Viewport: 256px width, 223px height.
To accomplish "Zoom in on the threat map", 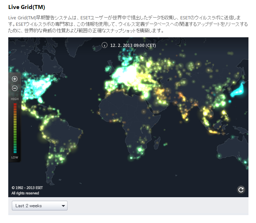I will pos(15,79).
